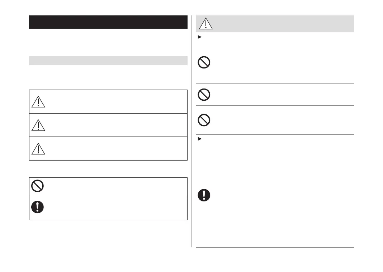Click the prohibition symbol in the left lower table
Image resolution: width=383 pixels, height=272 pixels.
point(38,186)
